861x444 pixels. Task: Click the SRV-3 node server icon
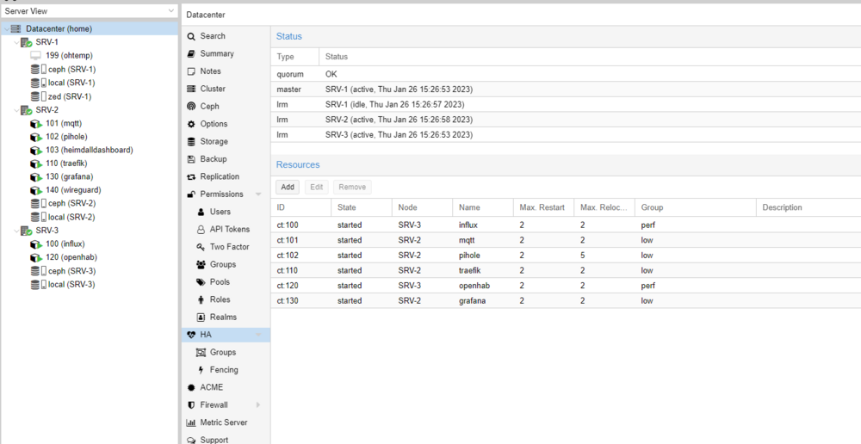[26, 231]
